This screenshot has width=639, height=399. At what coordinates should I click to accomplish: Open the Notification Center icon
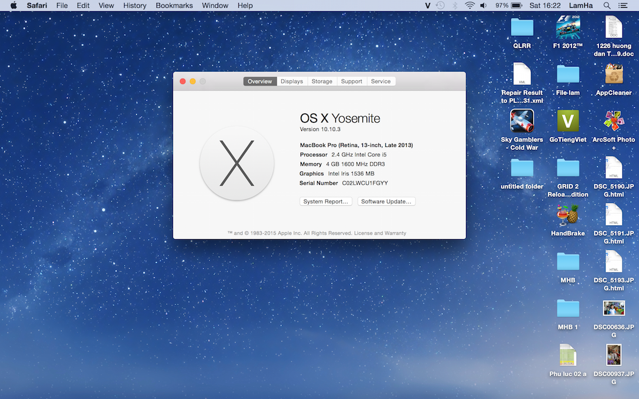[x=623, y=5]
